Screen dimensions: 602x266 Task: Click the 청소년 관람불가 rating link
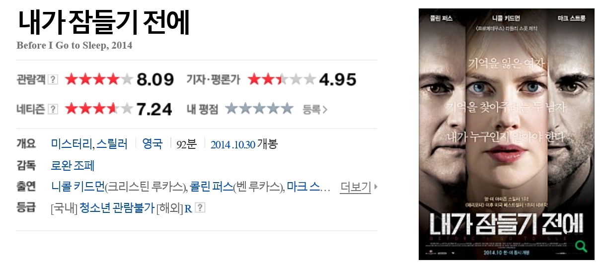(117, 208)
